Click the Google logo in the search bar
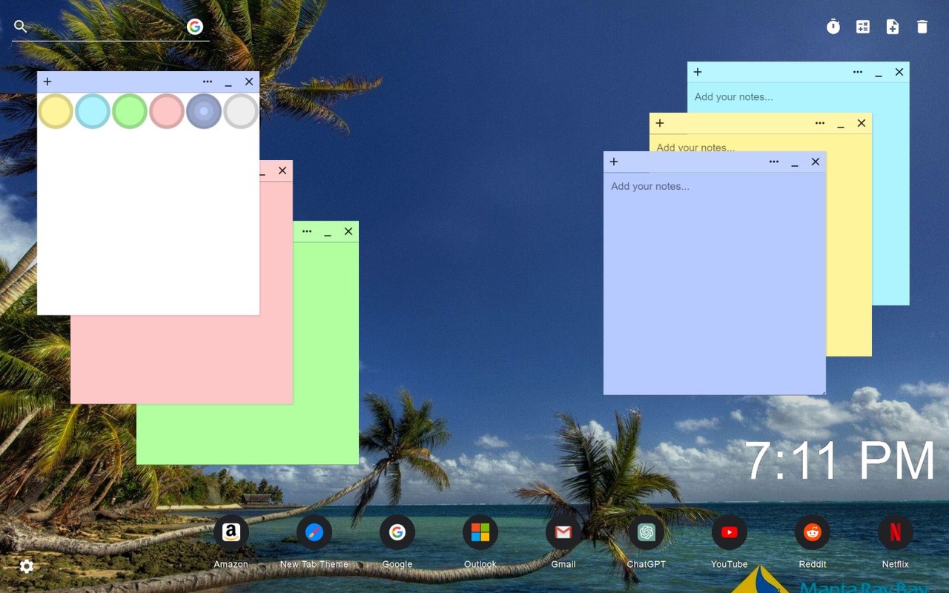This screenshot has width=949, height=593. [x=195, y=27]
